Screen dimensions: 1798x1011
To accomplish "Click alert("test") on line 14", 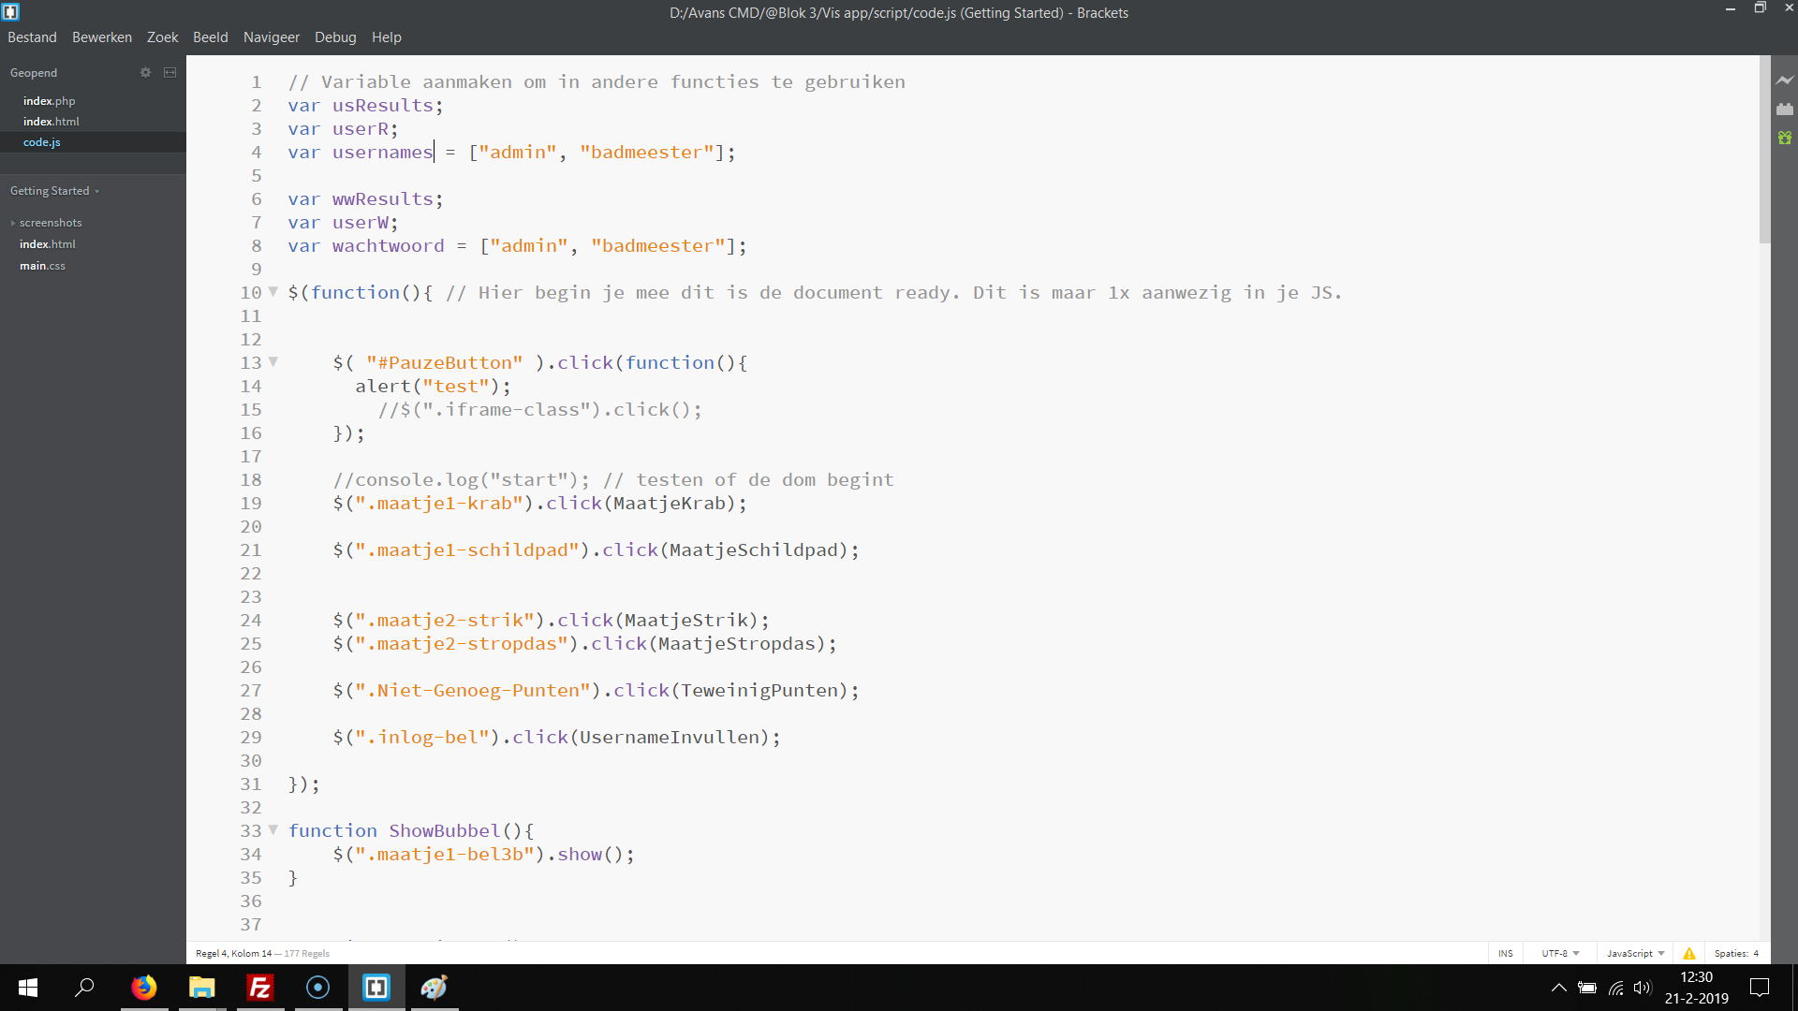I will (x=433, y=386).
